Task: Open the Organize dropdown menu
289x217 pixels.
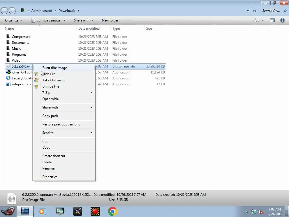Action: 14,20
